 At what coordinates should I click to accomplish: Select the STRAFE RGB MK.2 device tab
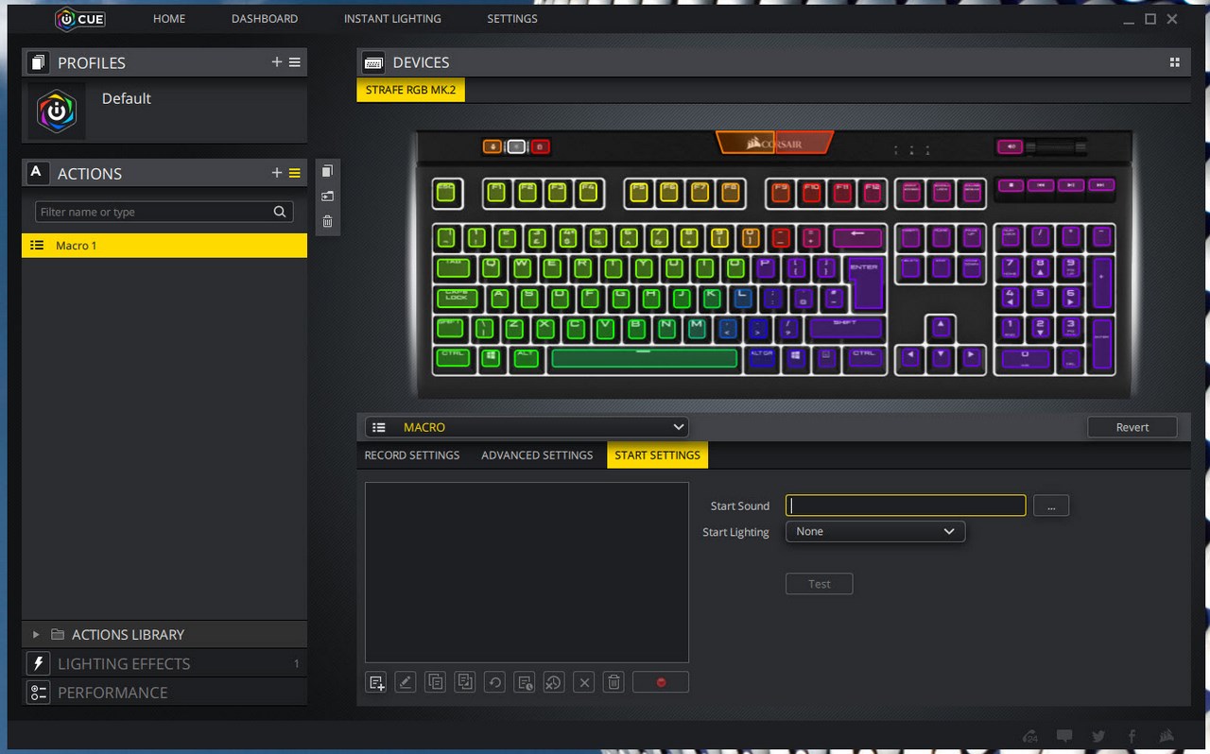[410, 91]
